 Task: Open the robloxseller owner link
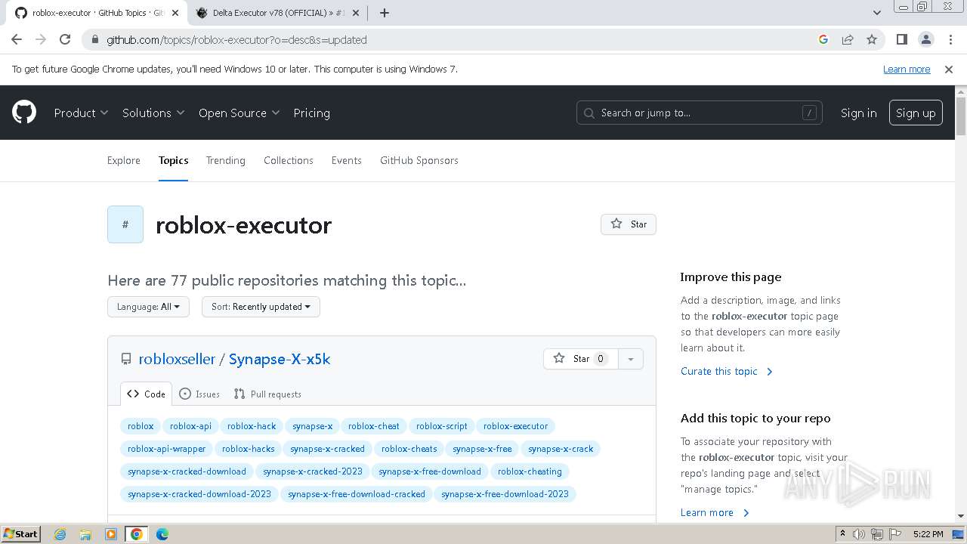pyautogui.click(x=177, y=359)
